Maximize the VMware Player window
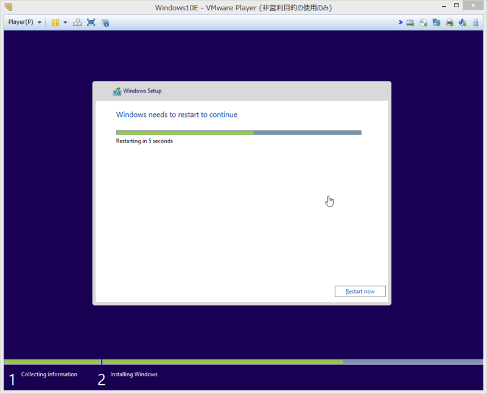This screenshot has width=487, height=394. (456, 5)
